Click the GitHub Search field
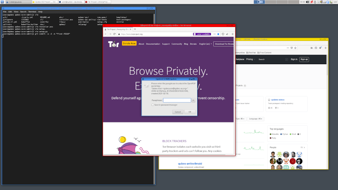 coord(273,59)
